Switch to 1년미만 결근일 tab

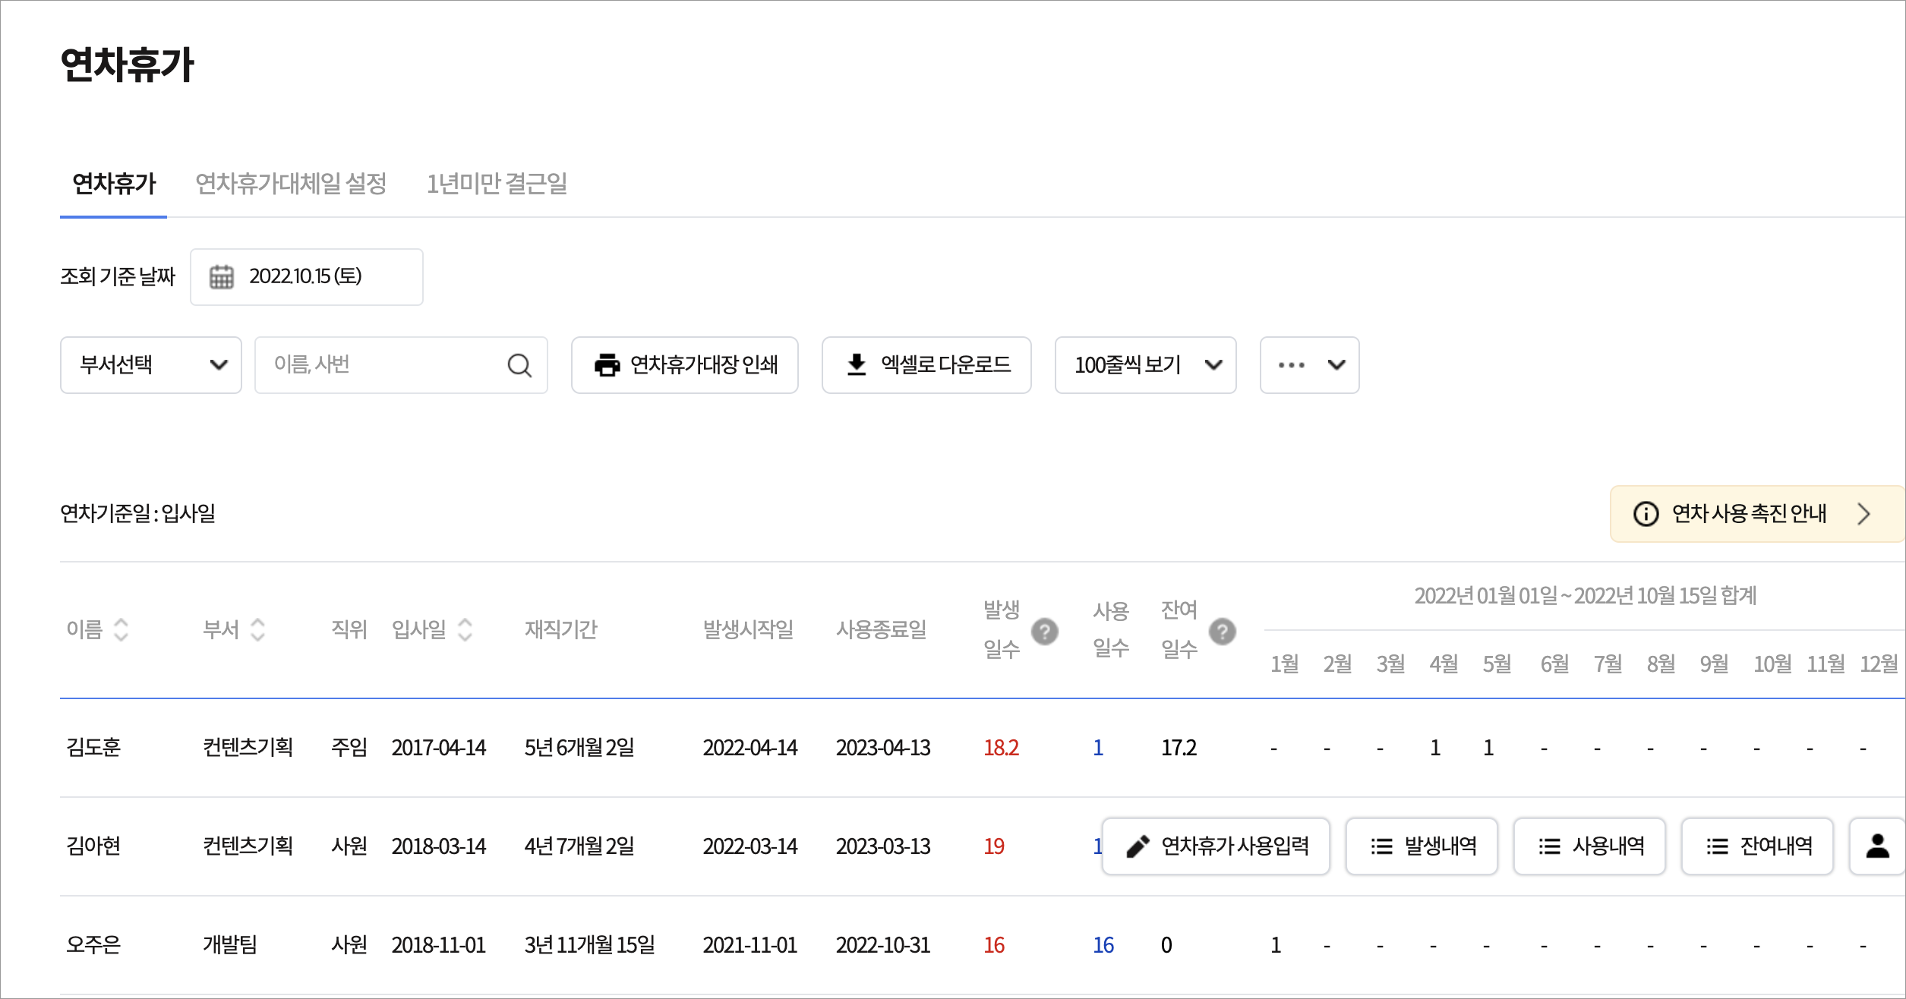click(x=497, y=184)
